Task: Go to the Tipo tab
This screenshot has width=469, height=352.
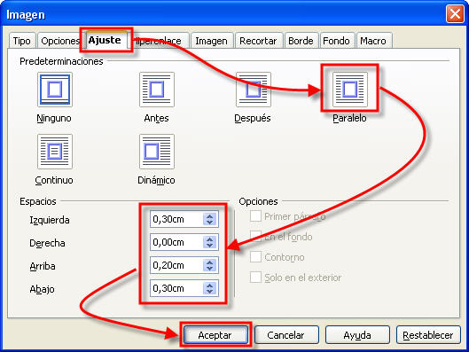Action: pos(22,41)
